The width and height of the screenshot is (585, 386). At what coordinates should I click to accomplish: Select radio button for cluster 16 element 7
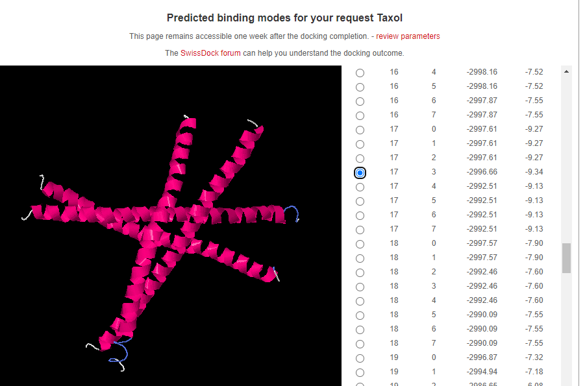tap(360, 115)
